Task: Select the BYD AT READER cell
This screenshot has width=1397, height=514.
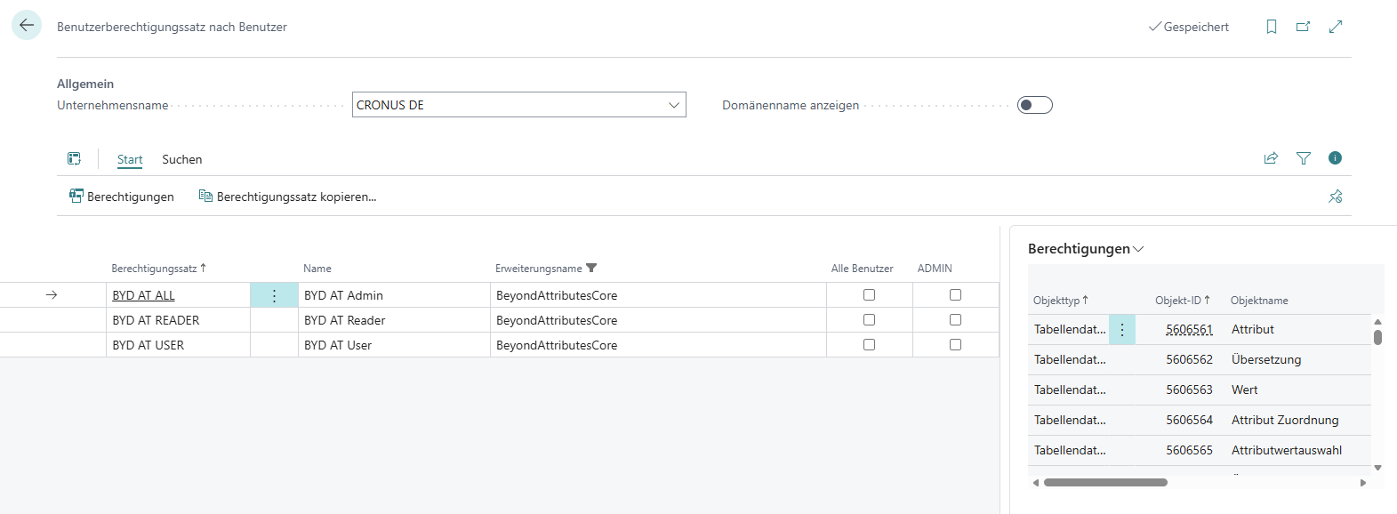Action: tap(178, 320)
